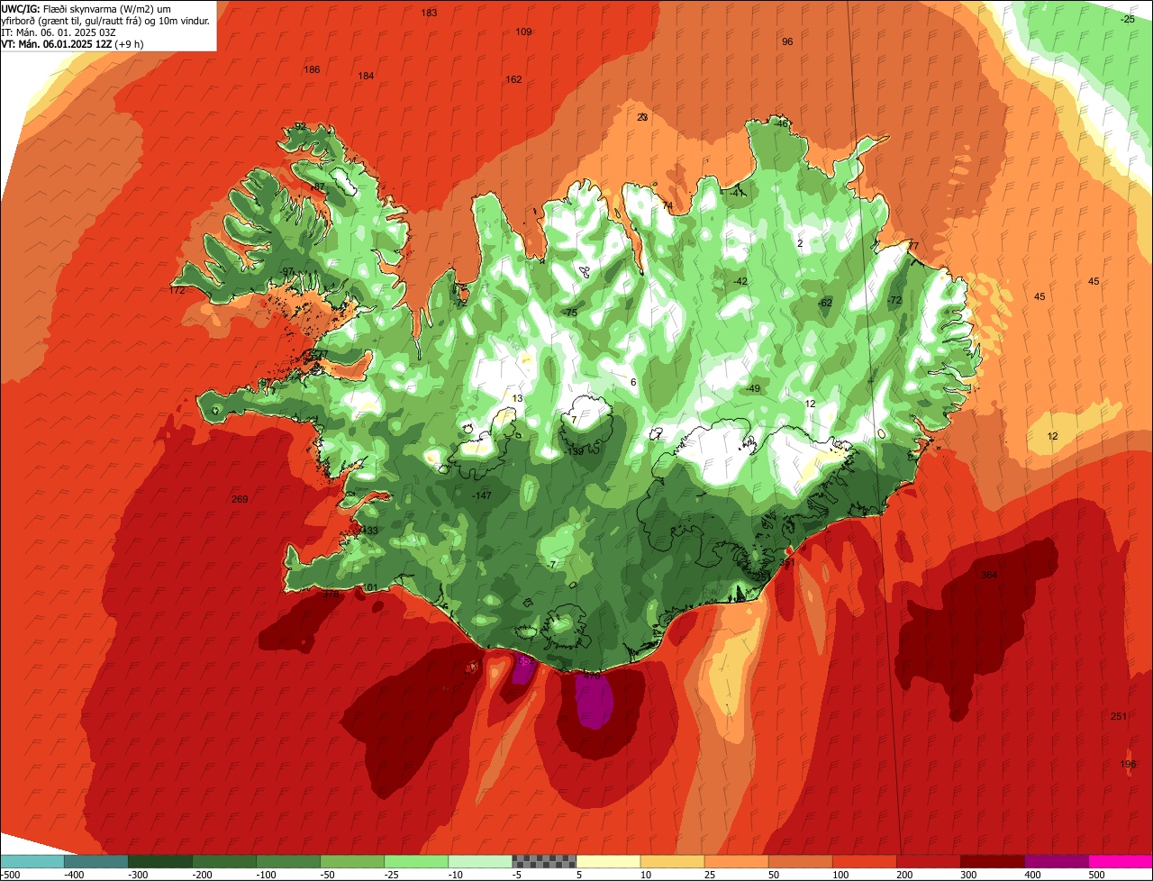Screen dimensions: 1153x881
Task: Pick the dark green swatch between -300 and -200
Action: (160, 860)
